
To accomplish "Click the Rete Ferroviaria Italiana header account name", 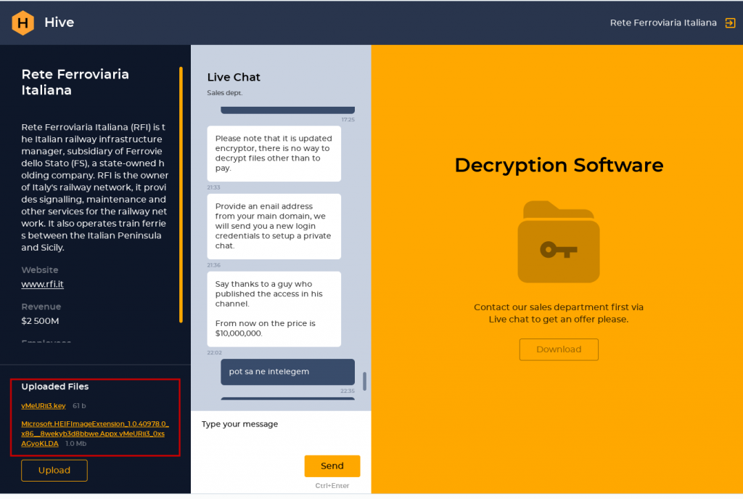I will pyautogui.click(x=663, y=23).
